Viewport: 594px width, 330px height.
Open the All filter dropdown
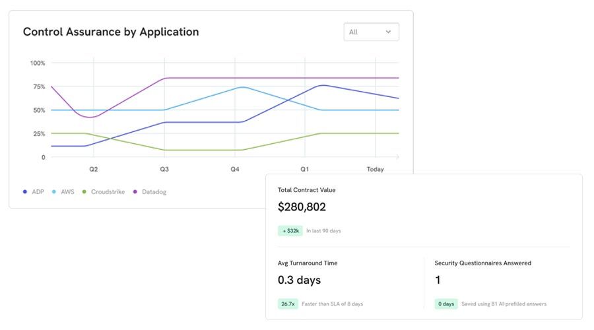pos(371,32)
